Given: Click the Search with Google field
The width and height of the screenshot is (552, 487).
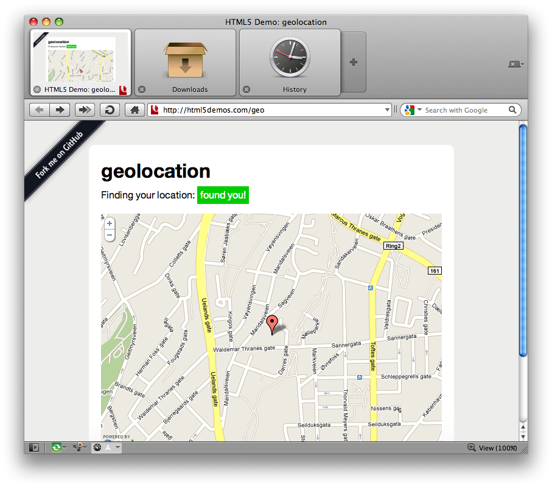Looking at the screenshot, I should (x=464, y=110).
